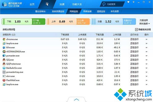Image resolution: width=153 pixels, height=102 pixels.
Task: Open operation dropdown for QQProtect.exe
Action: click(146, 64)
